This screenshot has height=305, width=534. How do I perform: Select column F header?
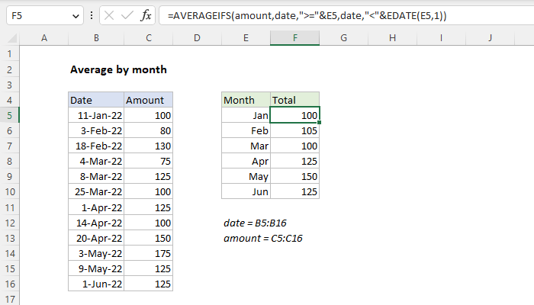(295, 38)
